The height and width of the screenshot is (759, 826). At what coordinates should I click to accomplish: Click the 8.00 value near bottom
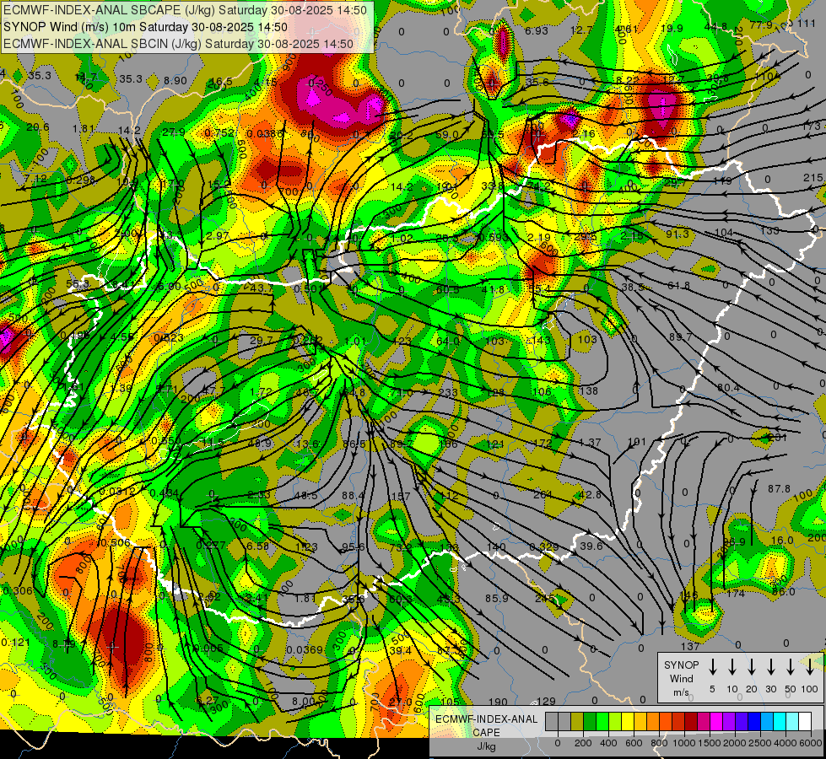tap(304, 701)
